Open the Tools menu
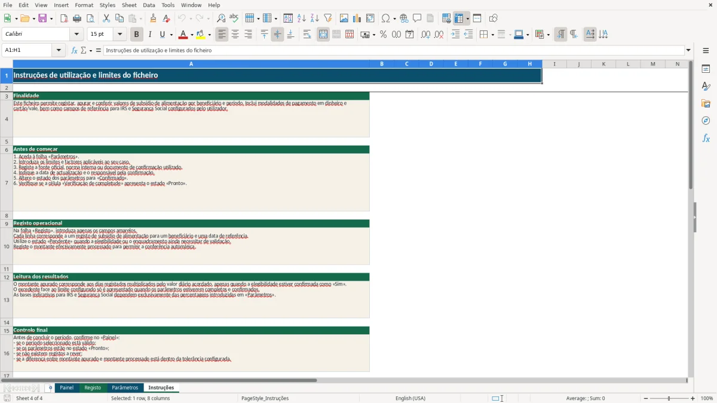The image size is (717, 403). (168, 5)
